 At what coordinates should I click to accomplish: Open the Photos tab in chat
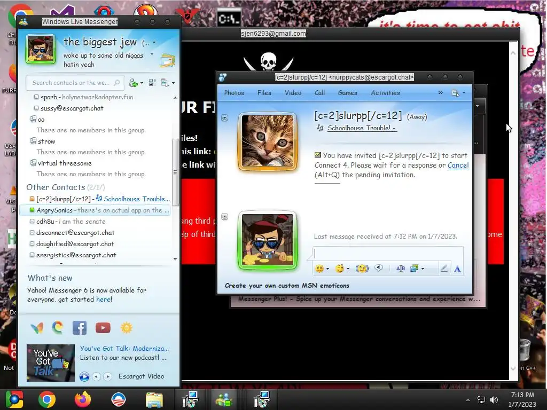coord(234,93)
